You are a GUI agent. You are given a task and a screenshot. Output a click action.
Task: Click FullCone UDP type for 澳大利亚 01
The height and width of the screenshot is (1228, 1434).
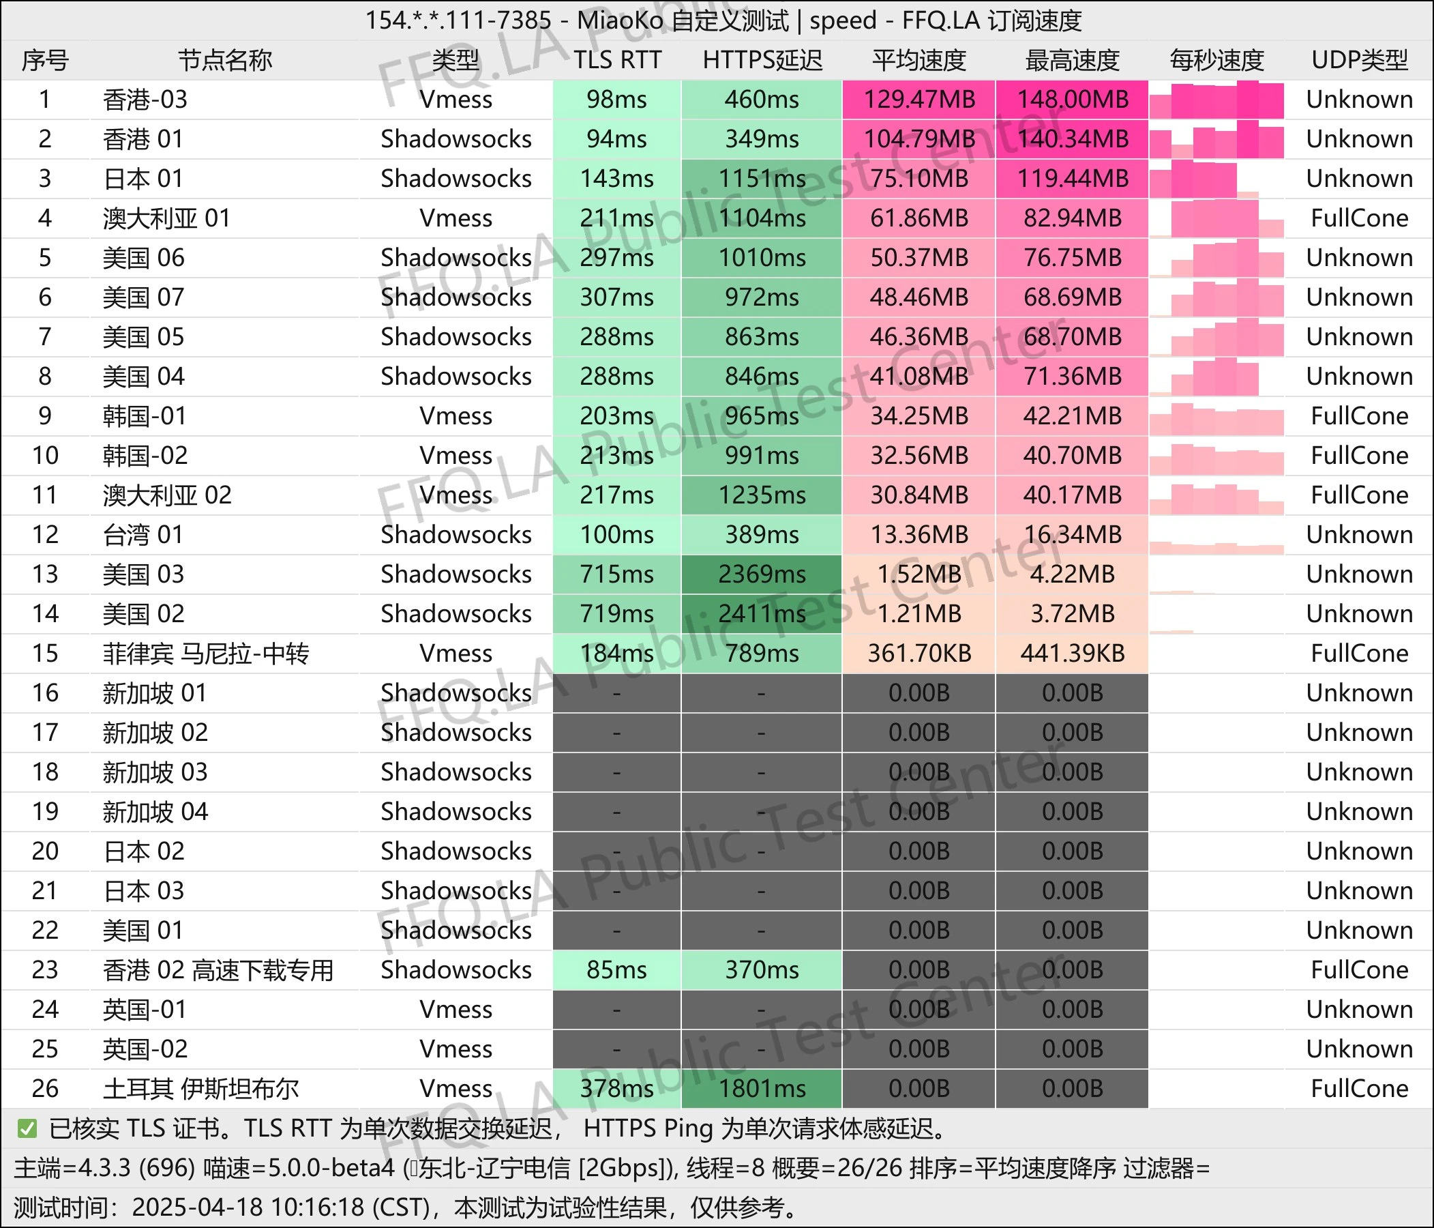[x=1359, y=218]
